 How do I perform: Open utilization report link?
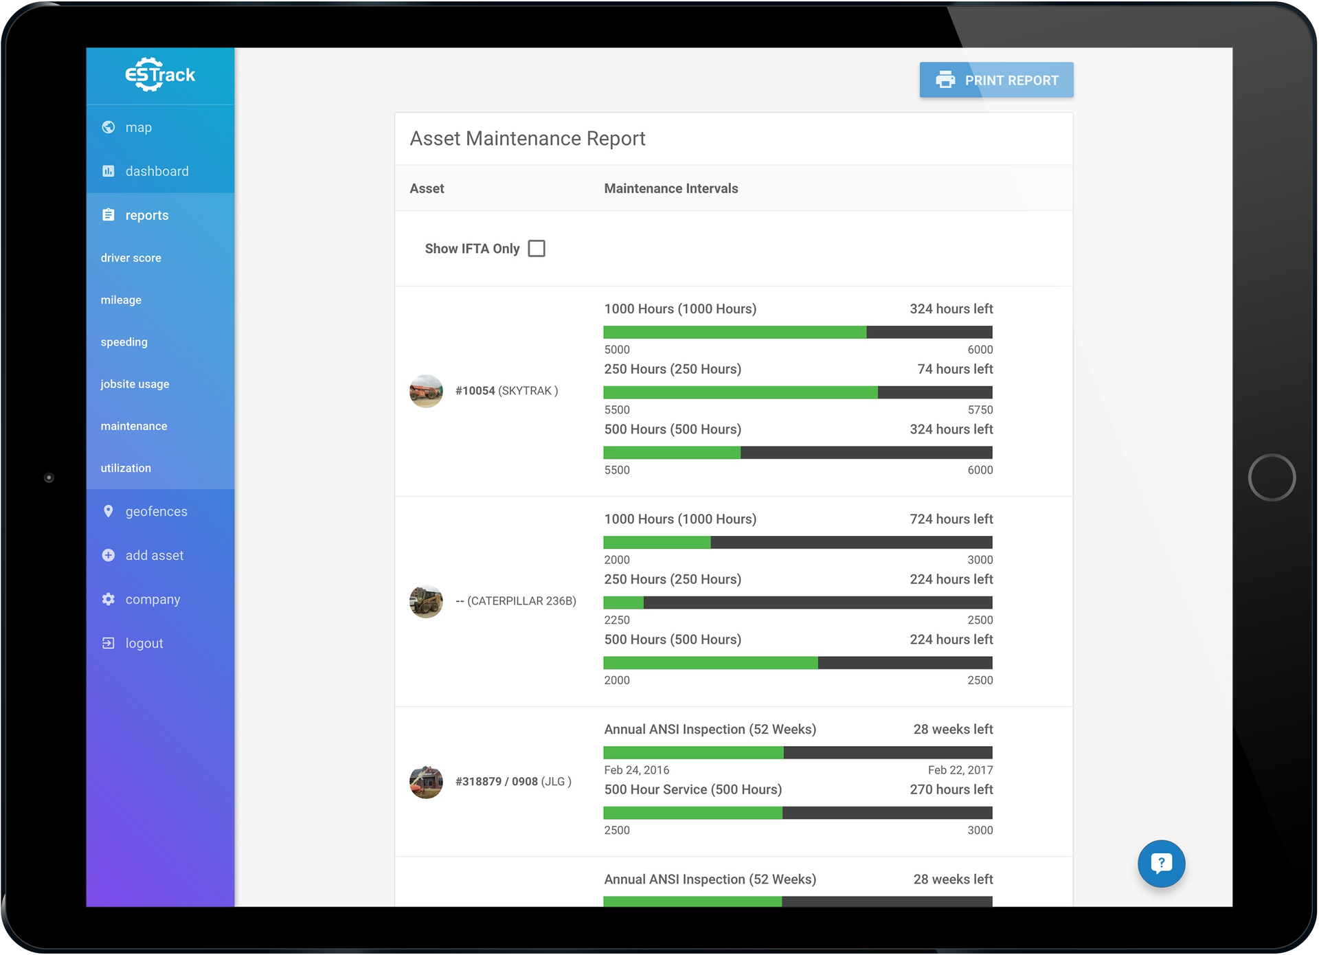pyautogui.click(x=126, y=468)
